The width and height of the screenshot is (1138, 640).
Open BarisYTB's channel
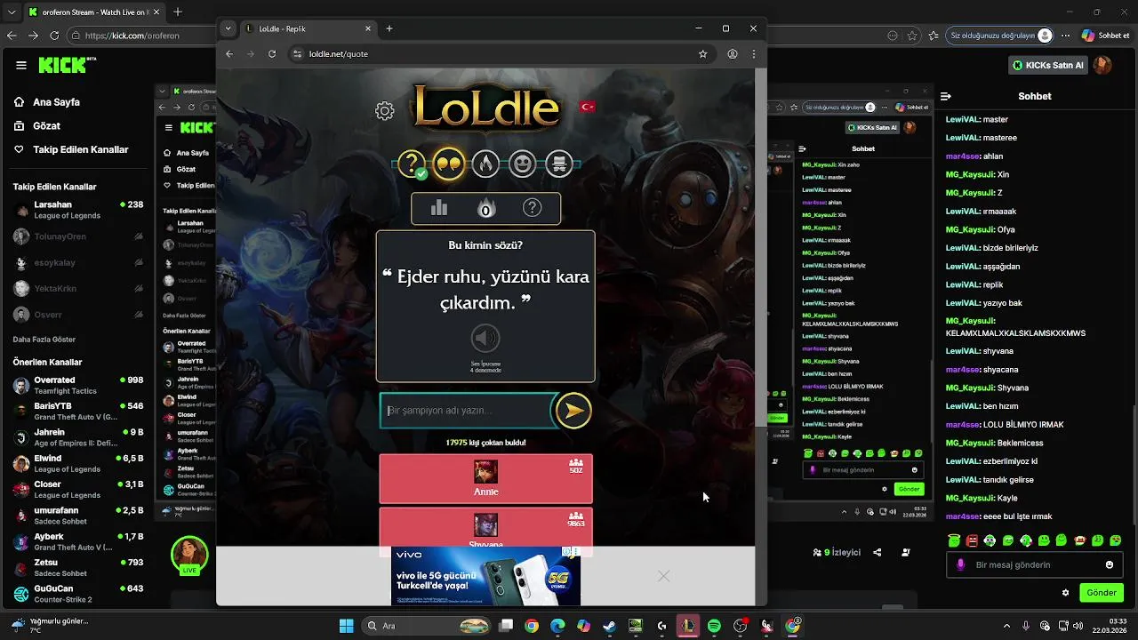[78, 411]
